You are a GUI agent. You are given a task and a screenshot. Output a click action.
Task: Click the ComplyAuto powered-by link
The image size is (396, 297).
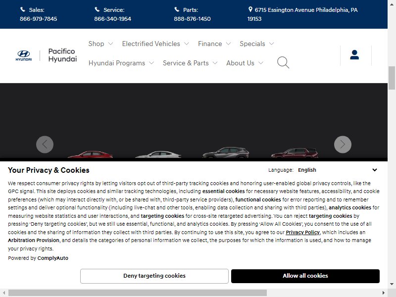53,258
